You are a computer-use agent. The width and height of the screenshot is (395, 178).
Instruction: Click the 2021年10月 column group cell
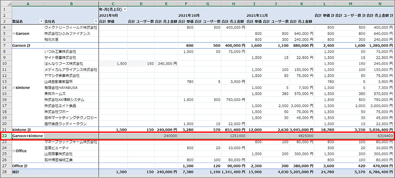[189, 15]
